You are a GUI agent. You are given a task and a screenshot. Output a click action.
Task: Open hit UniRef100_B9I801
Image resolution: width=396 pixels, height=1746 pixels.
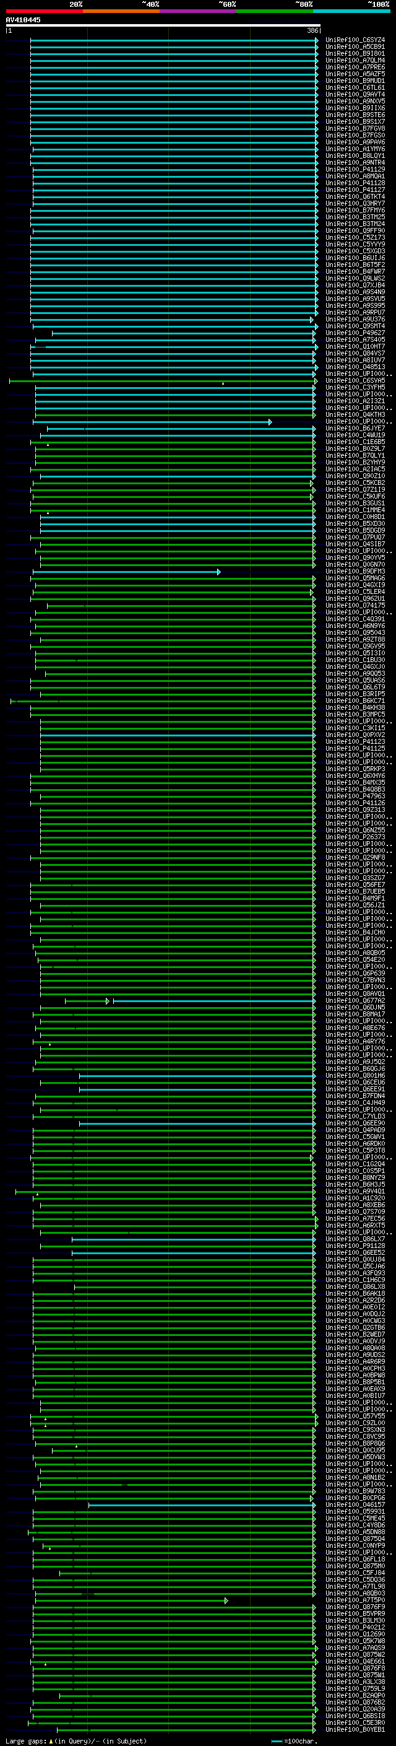(355, 53)
